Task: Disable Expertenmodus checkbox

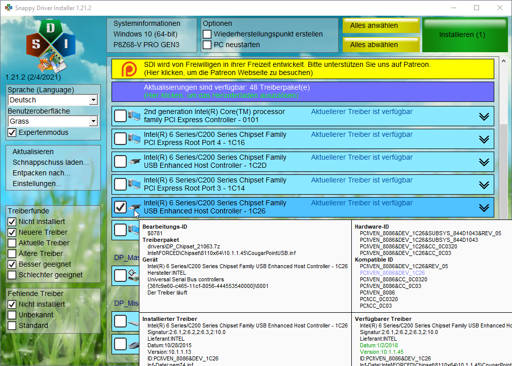Action: coord(12,132)
